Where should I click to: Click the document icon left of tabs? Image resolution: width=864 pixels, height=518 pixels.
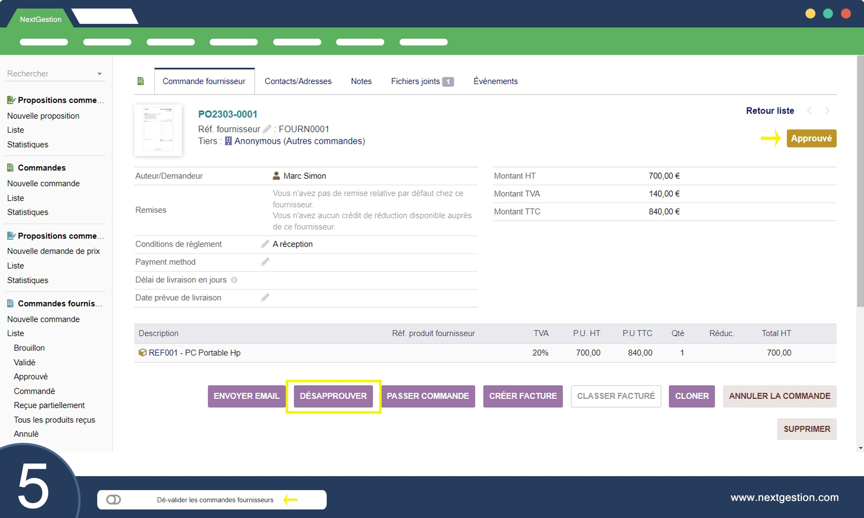[x=140, y=81]
